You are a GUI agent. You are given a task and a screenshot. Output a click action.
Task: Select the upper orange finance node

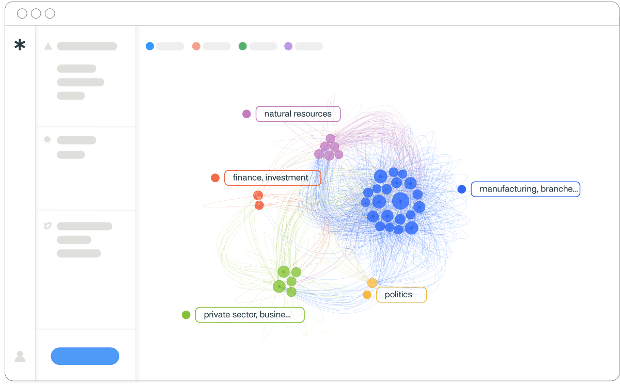[x=258, y=195]
